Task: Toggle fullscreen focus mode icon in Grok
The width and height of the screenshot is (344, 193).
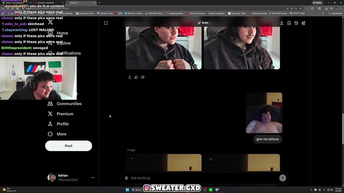Action: pos(106,23)
